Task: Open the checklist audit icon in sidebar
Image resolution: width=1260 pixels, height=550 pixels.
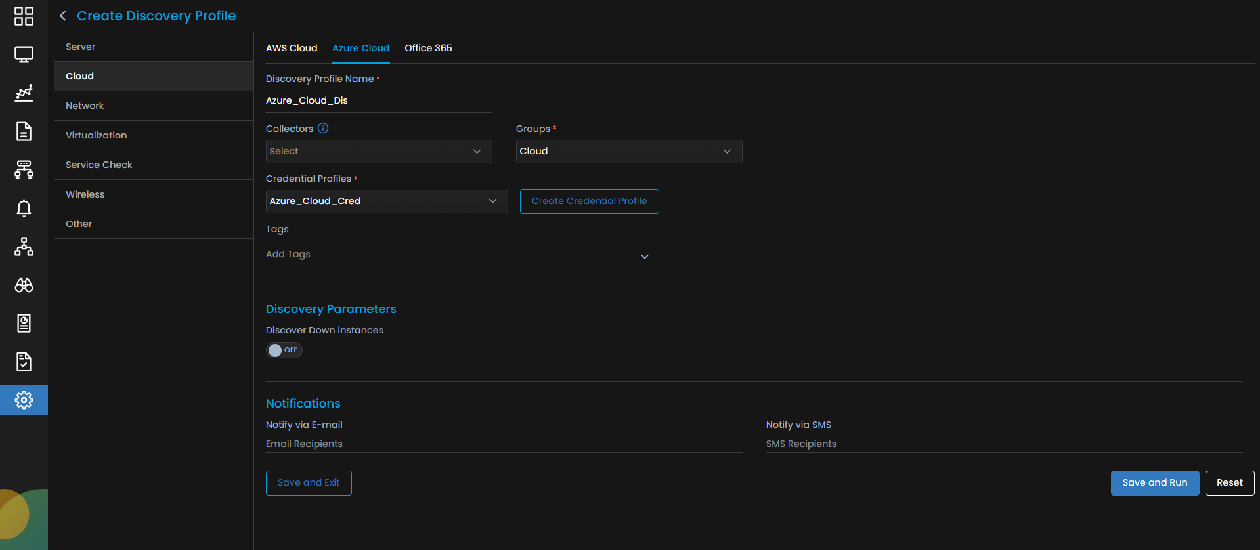Action: 24,362
